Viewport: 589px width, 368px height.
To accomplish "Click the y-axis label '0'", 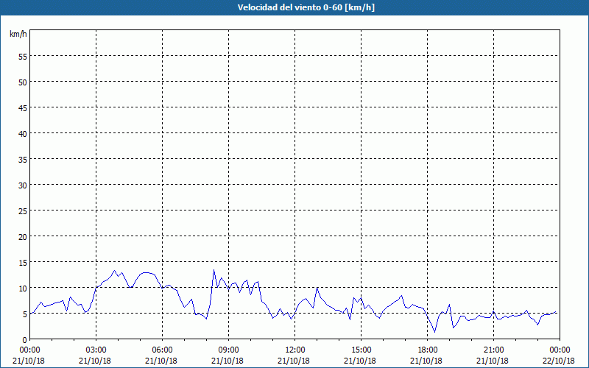I will click(25, 340).
